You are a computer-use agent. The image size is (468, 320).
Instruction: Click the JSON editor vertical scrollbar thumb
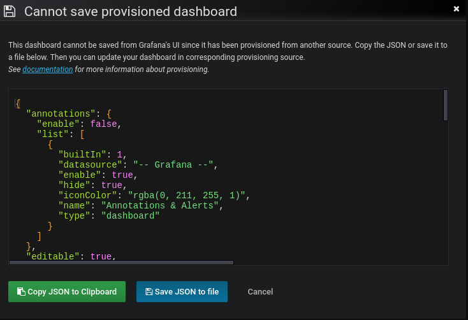tap(445, 105)
